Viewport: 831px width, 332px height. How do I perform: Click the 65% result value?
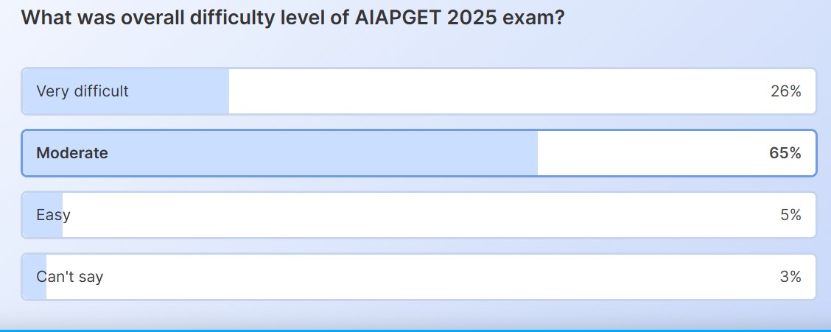[x=785, y=153]
